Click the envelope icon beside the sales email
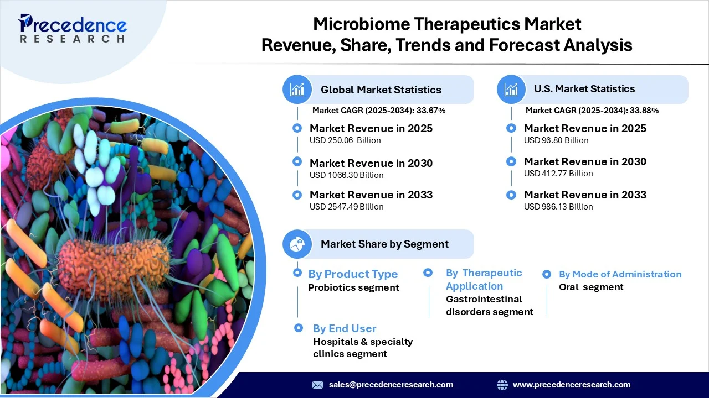709x398 pixels. (317, 385)
